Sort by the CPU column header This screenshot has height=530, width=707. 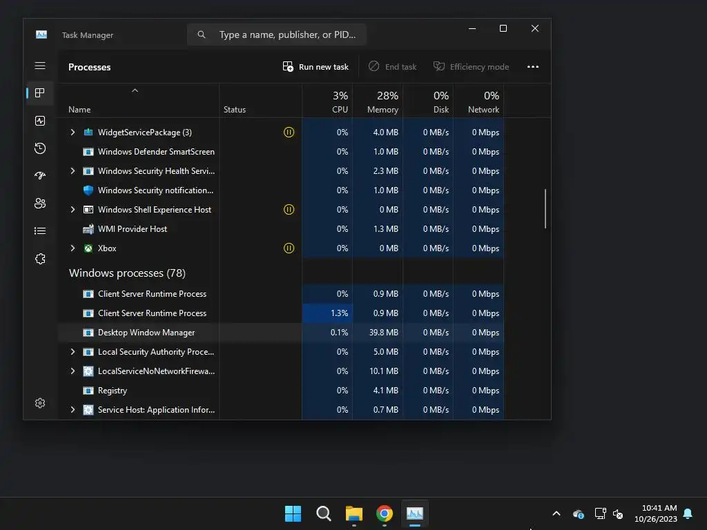tap(327, 102)
